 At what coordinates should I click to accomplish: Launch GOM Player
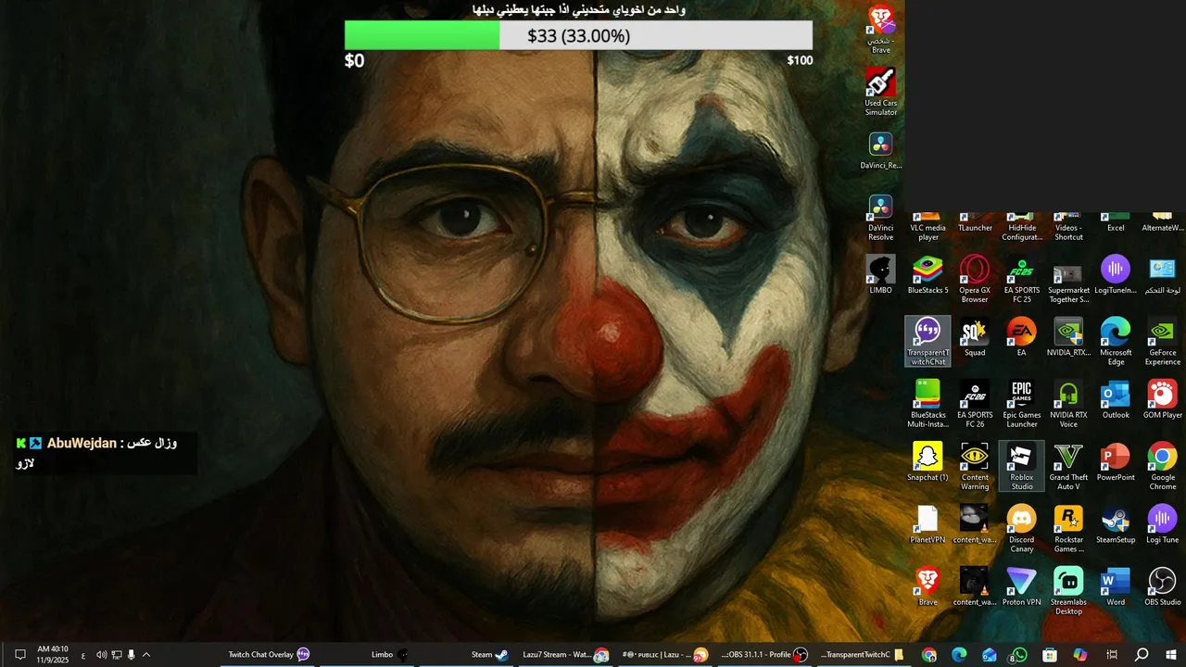pos(1163,399)
